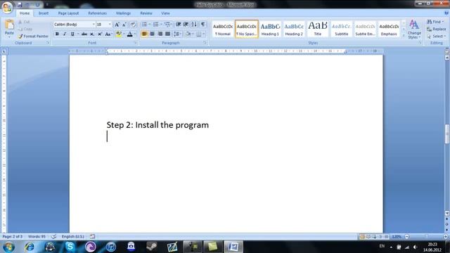Open iTunes from taskbar
This screenshot has width=450, height=253.
click(x=111, y=247)
